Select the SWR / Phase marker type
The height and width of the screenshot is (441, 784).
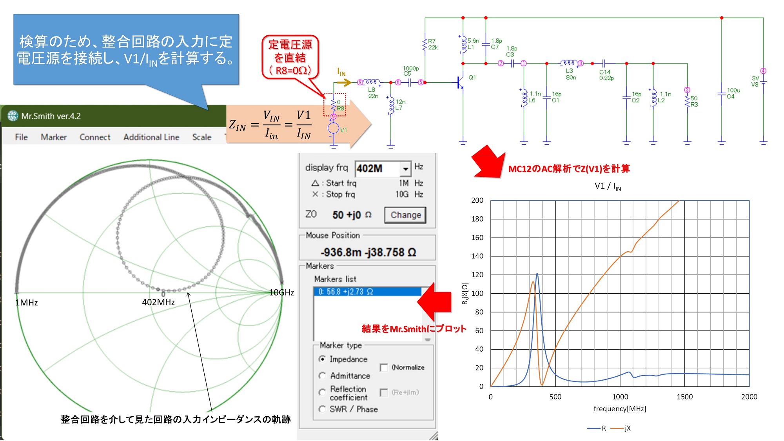click(x=322, y=409)
